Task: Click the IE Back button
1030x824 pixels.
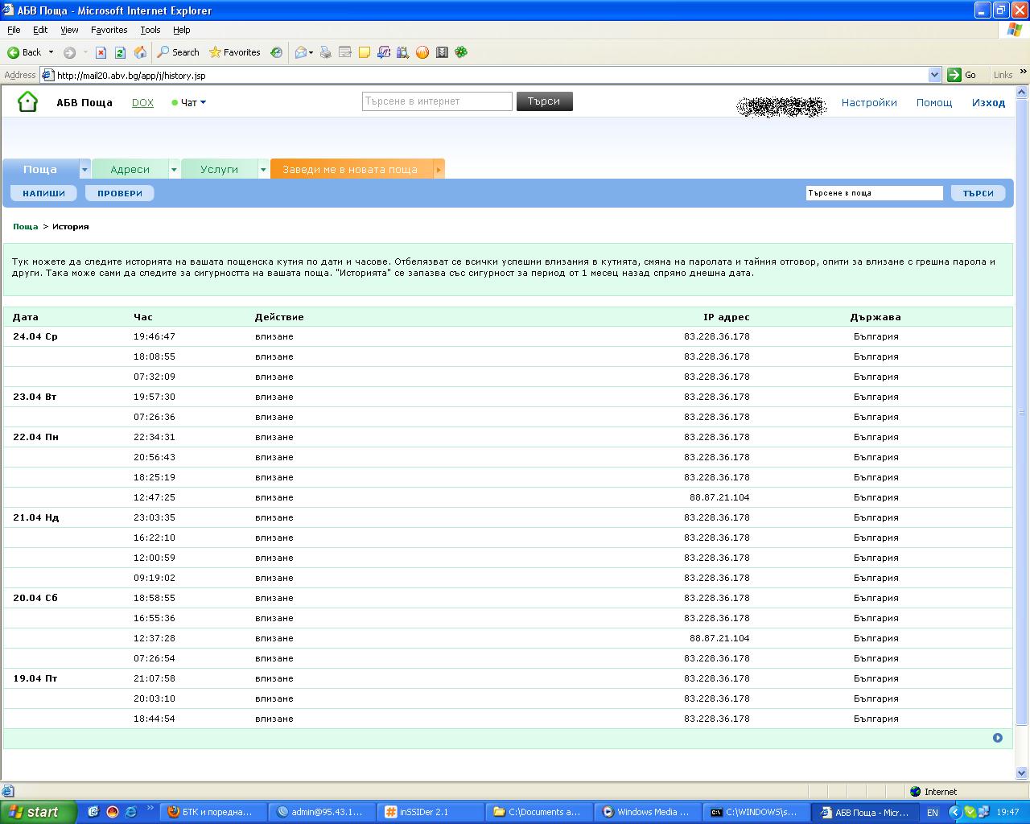Action: [x=24, y=52]
